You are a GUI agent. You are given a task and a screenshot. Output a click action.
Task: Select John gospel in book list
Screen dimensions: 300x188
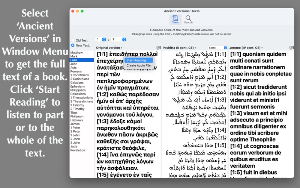82,64
